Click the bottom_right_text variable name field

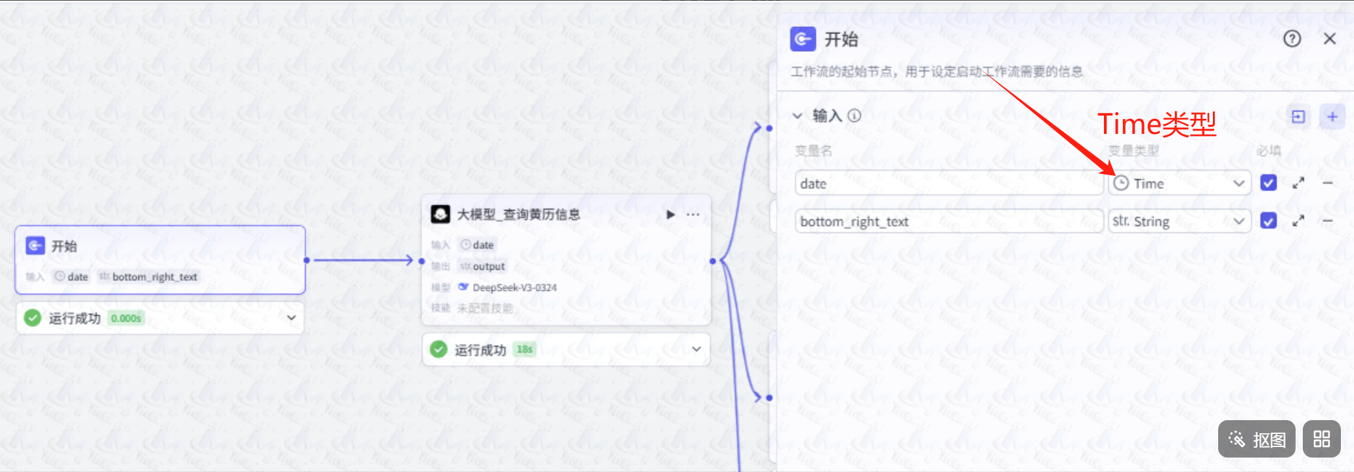coord(948,222)
